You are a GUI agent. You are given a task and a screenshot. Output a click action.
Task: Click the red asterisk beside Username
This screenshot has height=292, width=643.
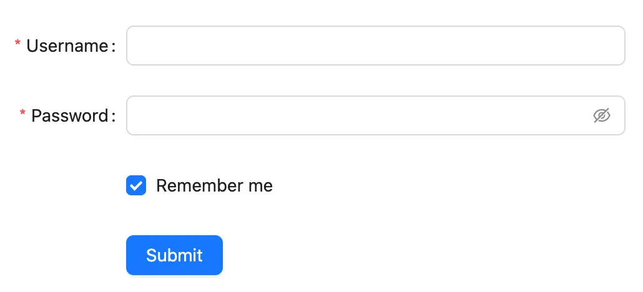pyautogui.click(x=18, y=44)
